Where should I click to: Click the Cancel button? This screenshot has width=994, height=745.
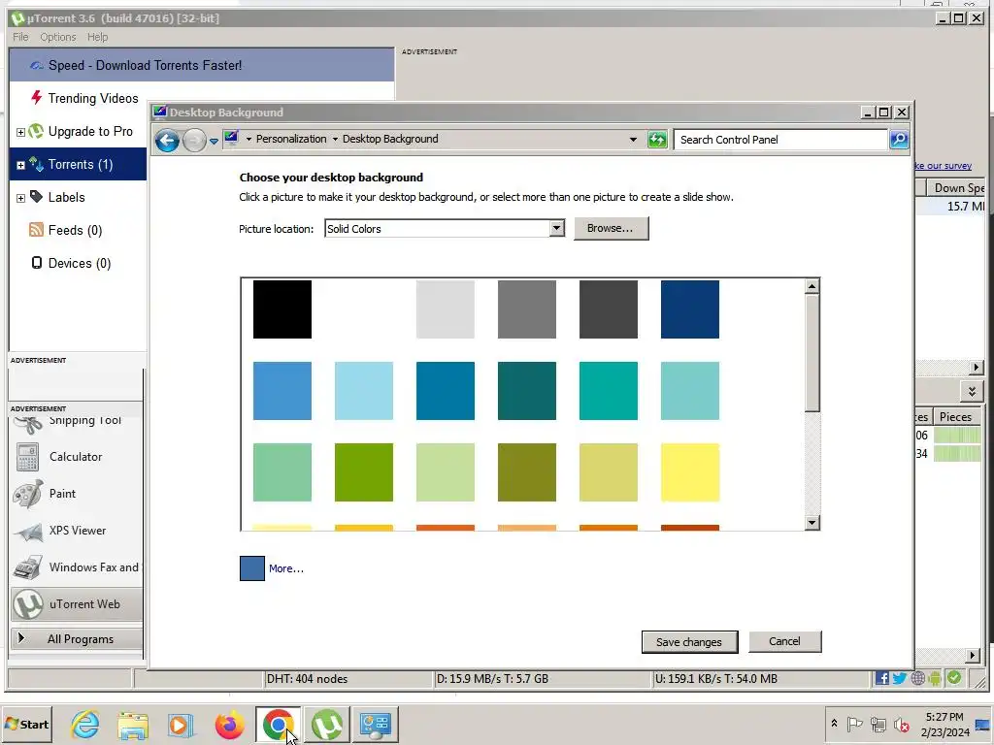click(x=784, y=641)
